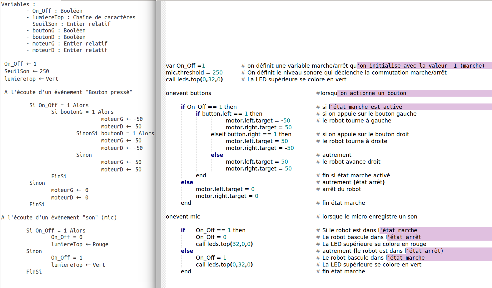
Task: Select the "moteurG ← -50" assignment
Action: (x=122, y=119)
